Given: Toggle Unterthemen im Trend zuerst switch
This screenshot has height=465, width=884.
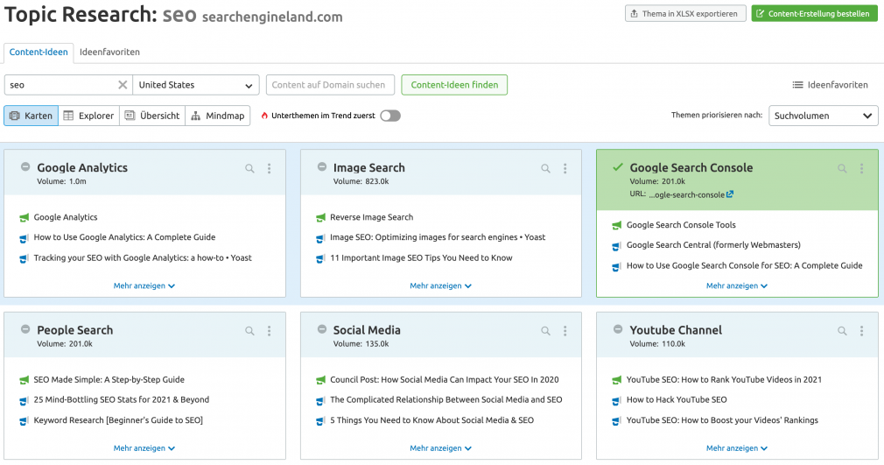Looking at the screenshot, I should 390,116.
